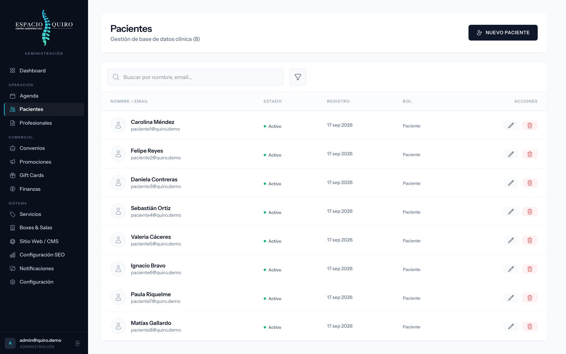
Task: Edit Daniela Contreras with the pencil icon
Action: click(511, 183)
